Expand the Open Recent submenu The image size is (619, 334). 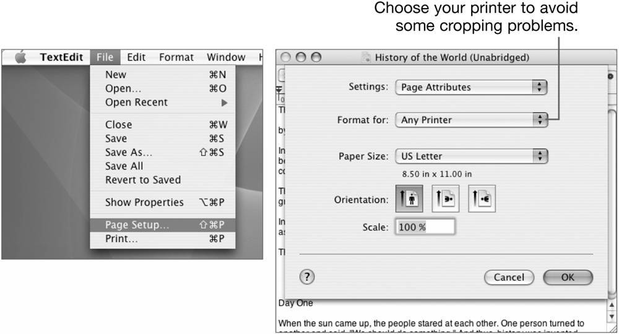[163, 102]
